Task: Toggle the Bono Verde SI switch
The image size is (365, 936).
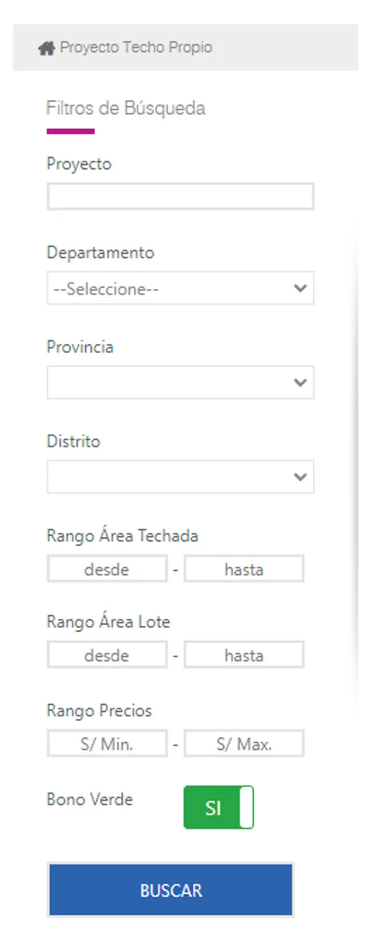Action: 218,807
